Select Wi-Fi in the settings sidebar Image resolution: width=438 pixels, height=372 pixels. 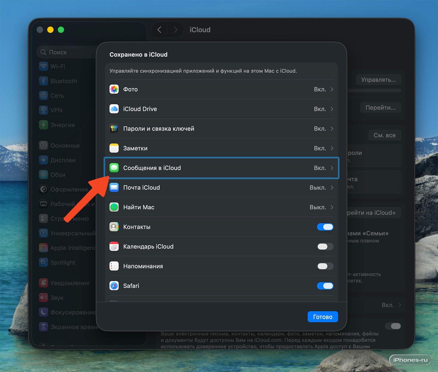(58, 66)
